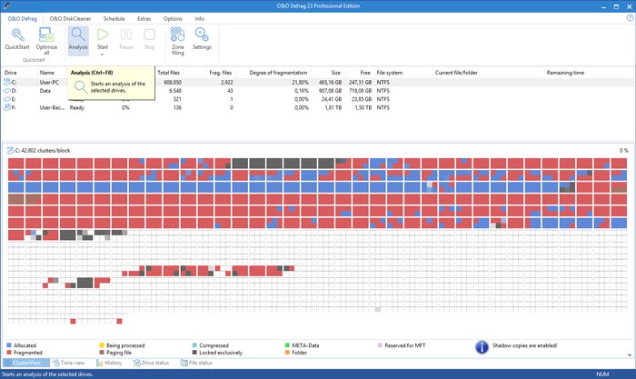The image size is (636, 379).
Task: Select drive D: icon in the list
Action: [x=7, y=91]
